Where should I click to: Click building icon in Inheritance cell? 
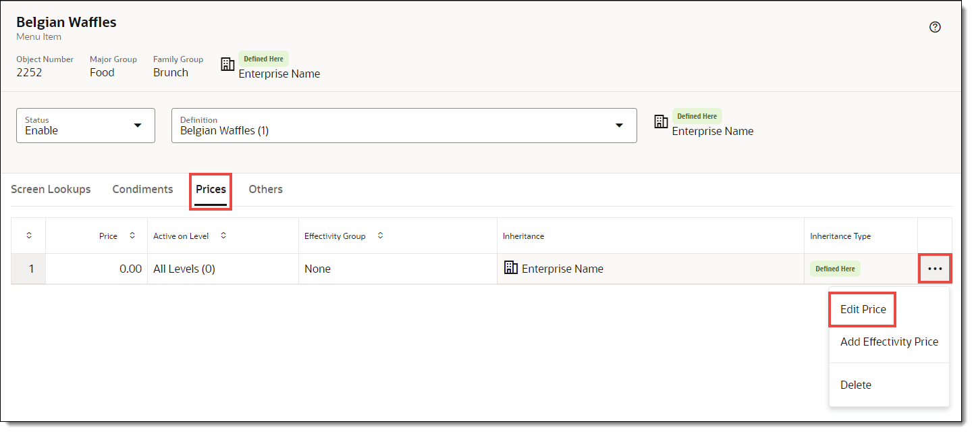(x=511, y=268)
